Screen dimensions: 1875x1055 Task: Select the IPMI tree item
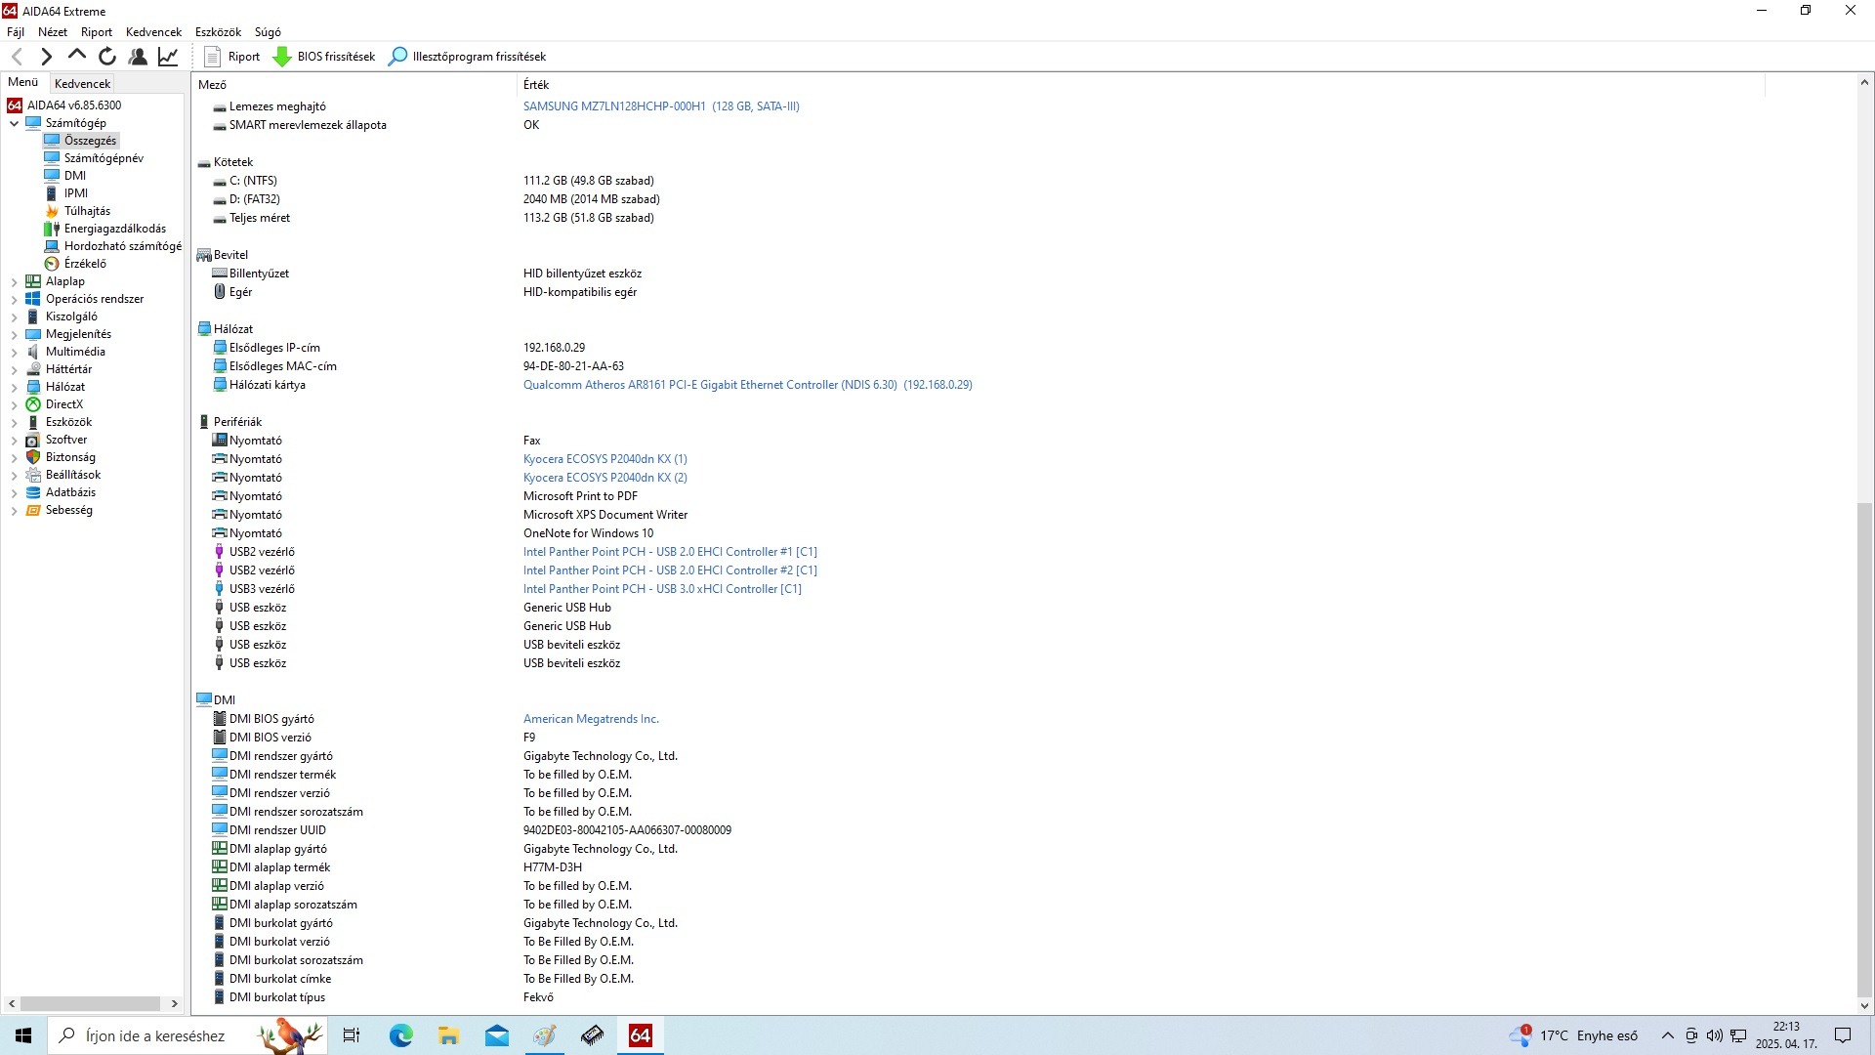(x=76, y=193)
